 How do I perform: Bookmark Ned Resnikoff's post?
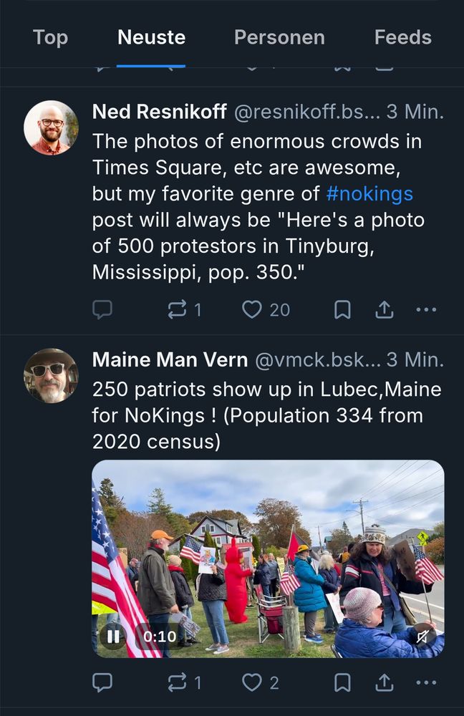pos(342,309)
